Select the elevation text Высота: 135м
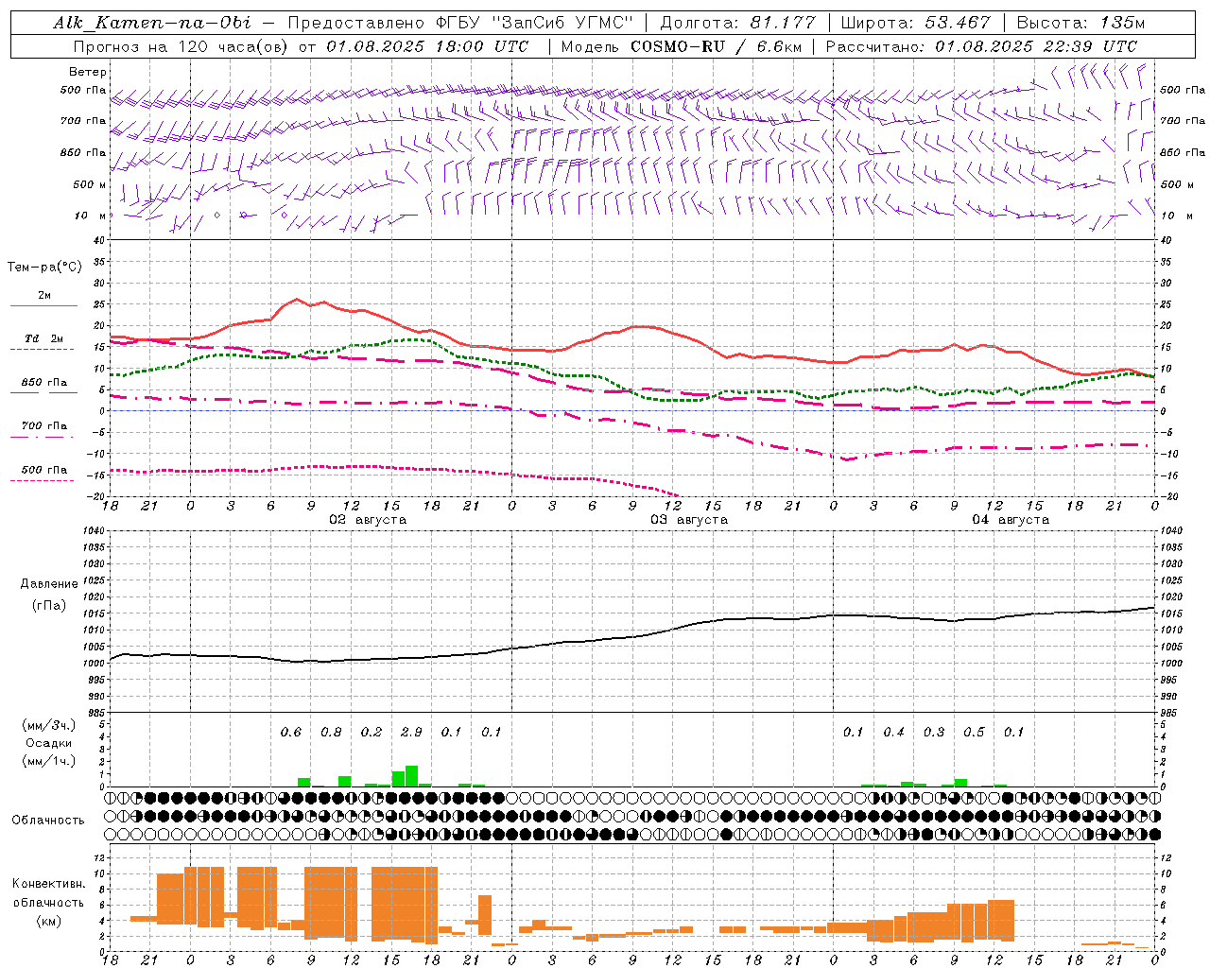1210x968 pixels. pos(1080,23)
